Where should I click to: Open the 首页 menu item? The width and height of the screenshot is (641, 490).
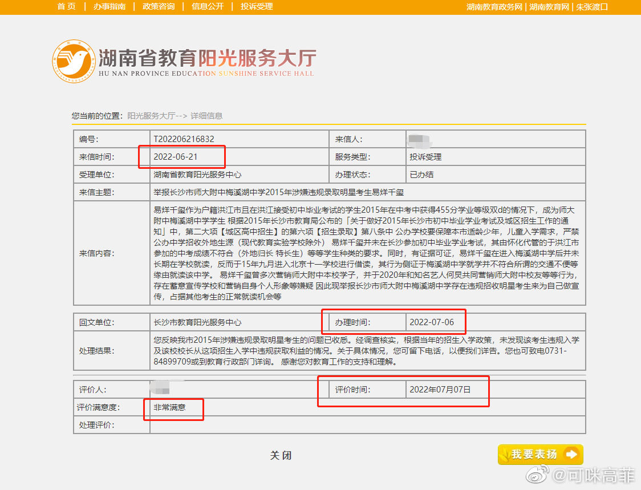(x=66, y=6)
